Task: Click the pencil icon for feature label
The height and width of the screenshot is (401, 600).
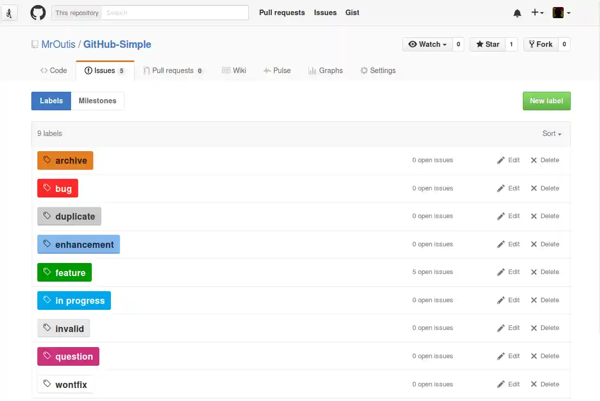Action: (x=501, y=272)
